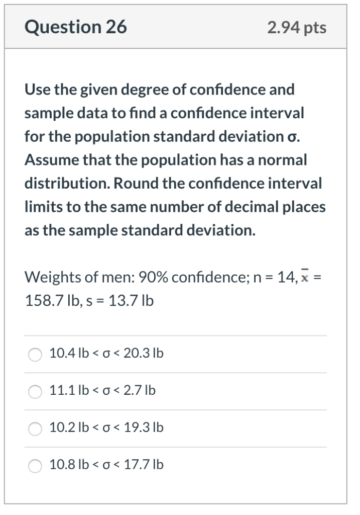Select the radio button for 10.2 lb < σ < 19.3 lb

(34, 428)
